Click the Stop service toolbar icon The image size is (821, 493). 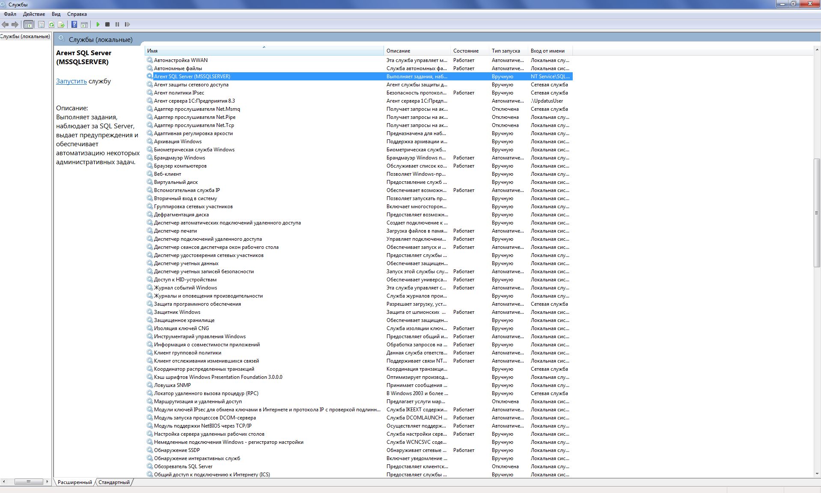point(107,25)
